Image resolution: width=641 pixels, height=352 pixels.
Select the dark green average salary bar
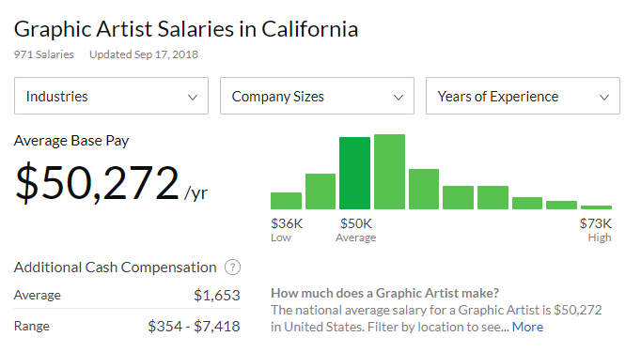(x=355, y=173)
